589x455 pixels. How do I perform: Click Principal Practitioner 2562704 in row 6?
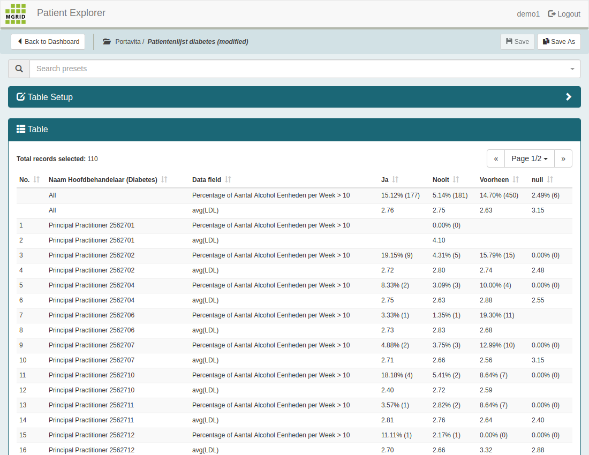pos(91,300)
